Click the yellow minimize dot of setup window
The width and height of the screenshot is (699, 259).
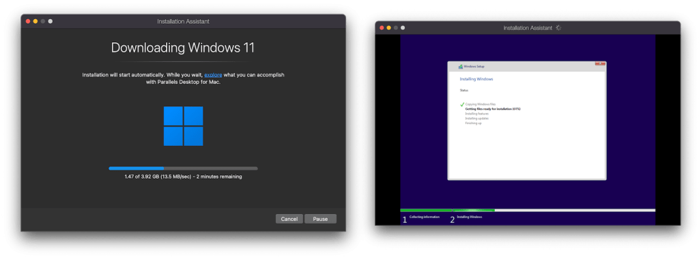[x=388, y=27]
